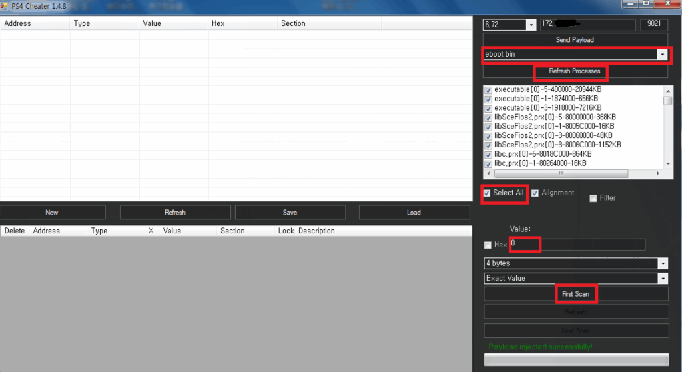
Task: Click the scan progress bar
Action: pyautogui.click(x=576, y=359)
